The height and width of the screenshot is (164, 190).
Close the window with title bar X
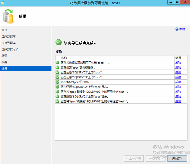[x=185, y=2]
